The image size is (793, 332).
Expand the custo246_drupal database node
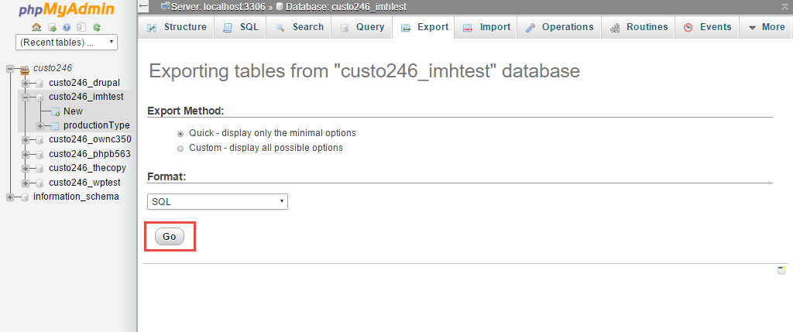point(26,83)
